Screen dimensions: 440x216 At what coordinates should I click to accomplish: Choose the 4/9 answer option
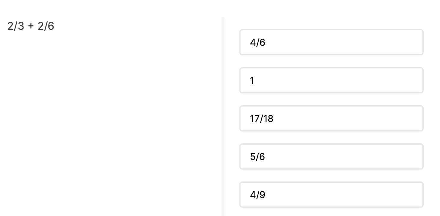click(331, 195)
